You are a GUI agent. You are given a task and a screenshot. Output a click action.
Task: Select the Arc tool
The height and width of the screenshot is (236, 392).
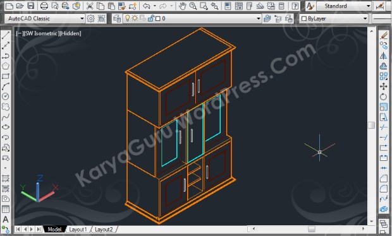pyautogui.click(x=6, y=86)
